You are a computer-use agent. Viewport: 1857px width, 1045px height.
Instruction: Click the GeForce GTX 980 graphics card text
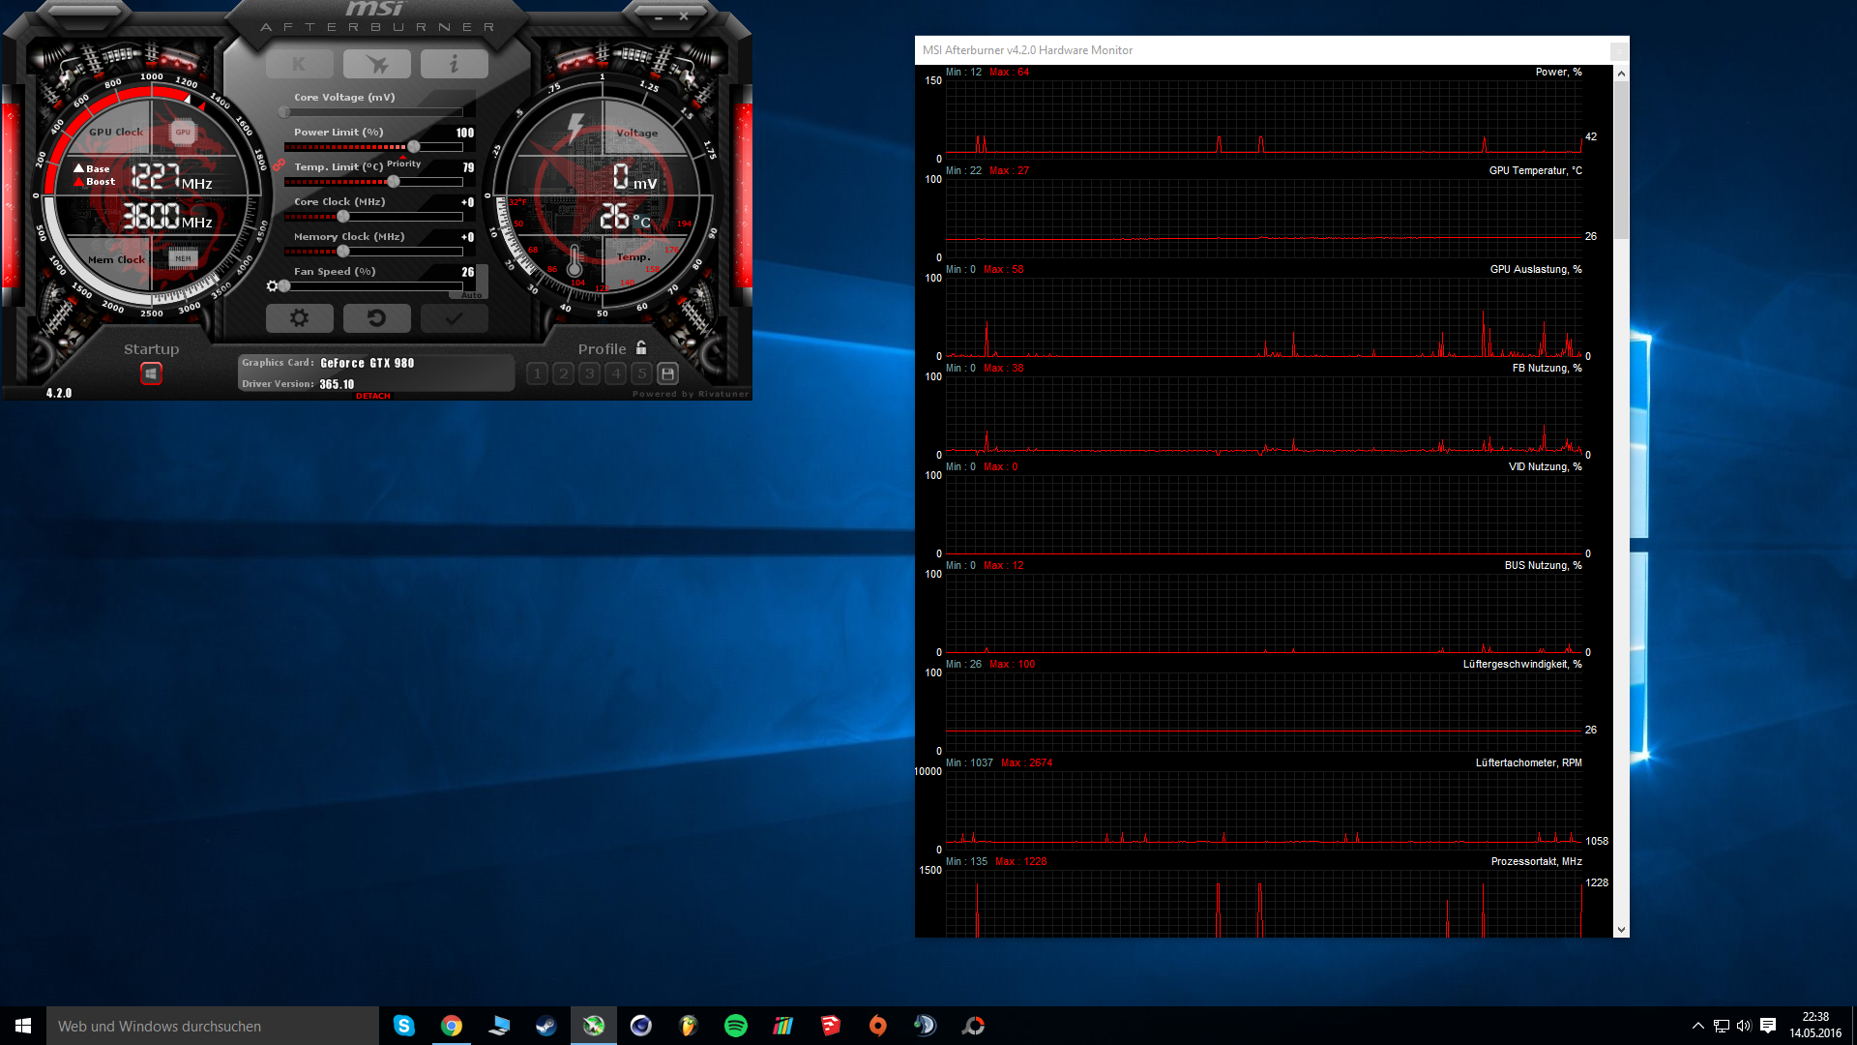click(x=368, y=364)
